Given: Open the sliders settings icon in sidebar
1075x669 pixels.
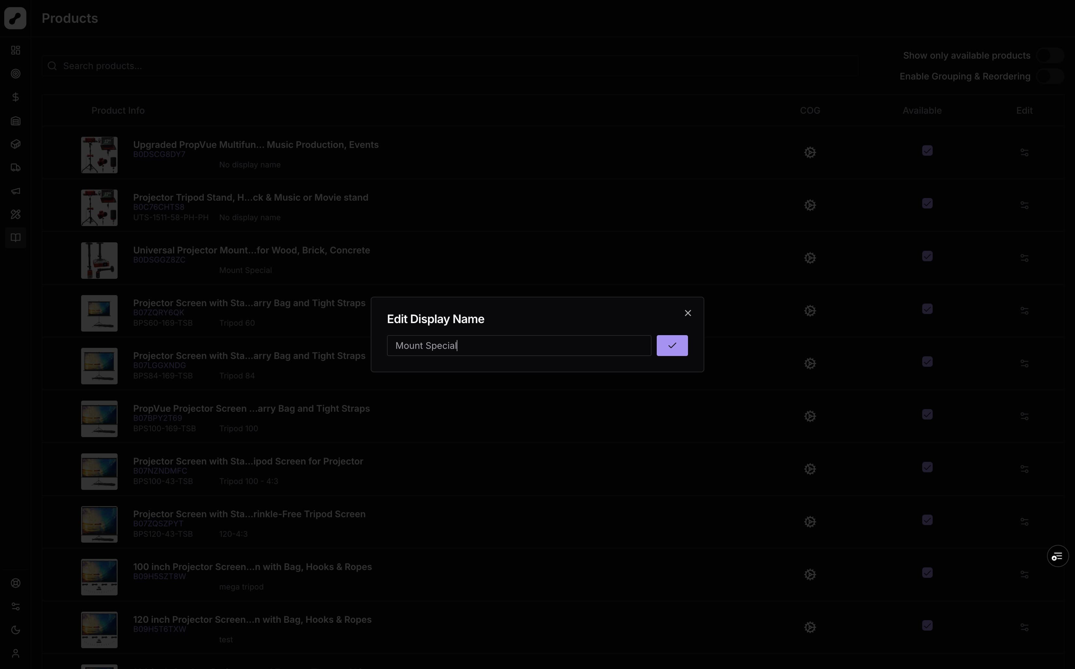Looking at the screenshot, I should pyautogui.click(x=16, y=606).
